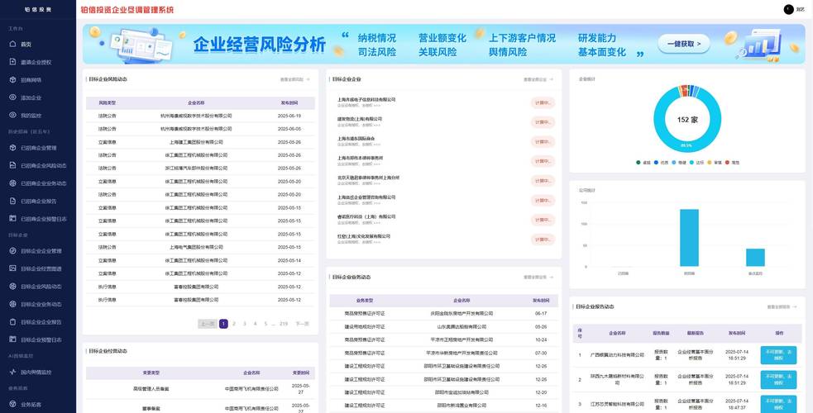
Task: Click the cyan legend dot under donut
Action: point(691,163)
